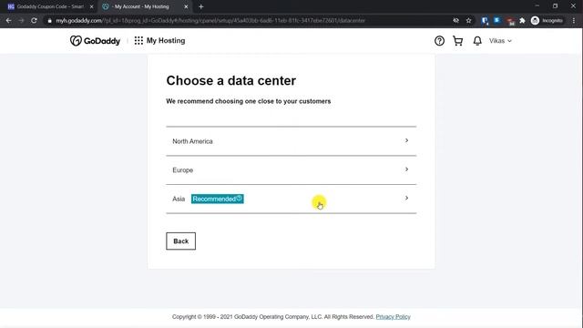Click the browser forward arrow
This screenshot has height=328, width=583.
pos(21,20)
